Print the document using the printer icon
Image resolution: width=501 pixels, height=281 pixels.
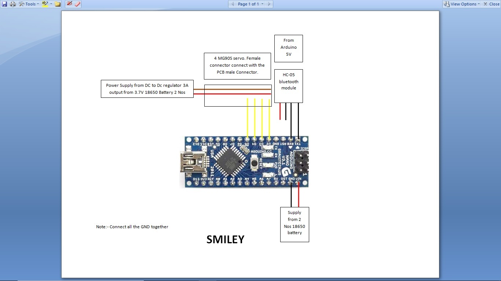tap(13, 4)
